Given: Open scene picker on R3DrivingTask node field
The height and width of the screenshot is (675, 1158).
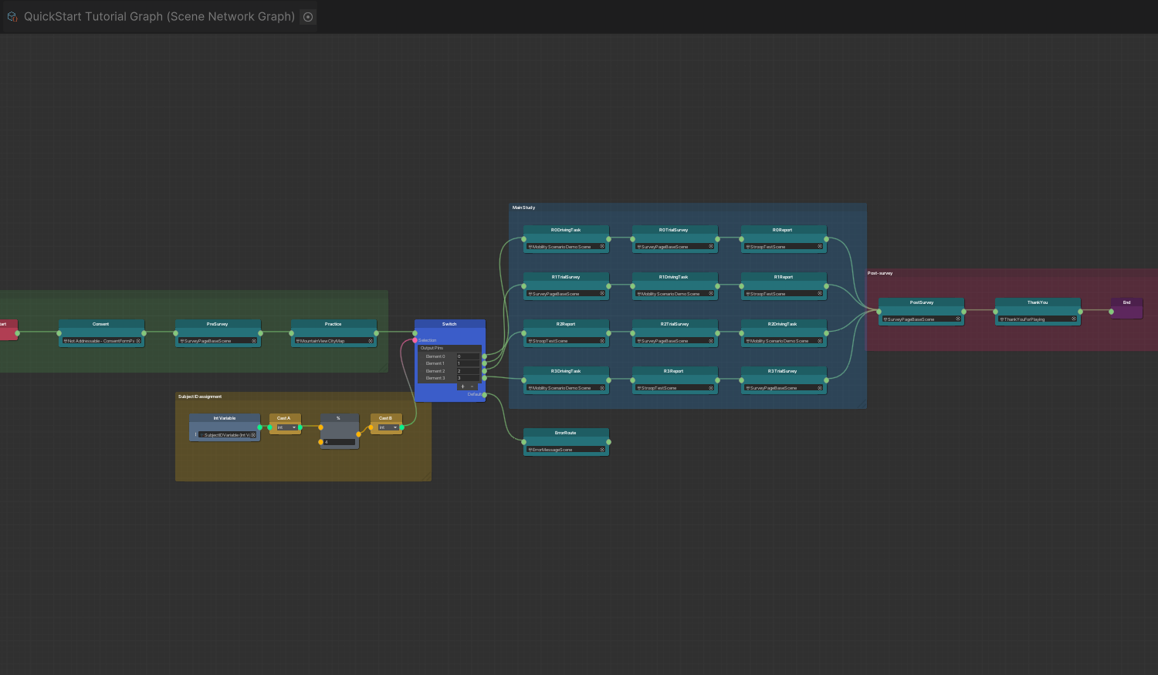Looking at the screenshot, I should [602, 388].
